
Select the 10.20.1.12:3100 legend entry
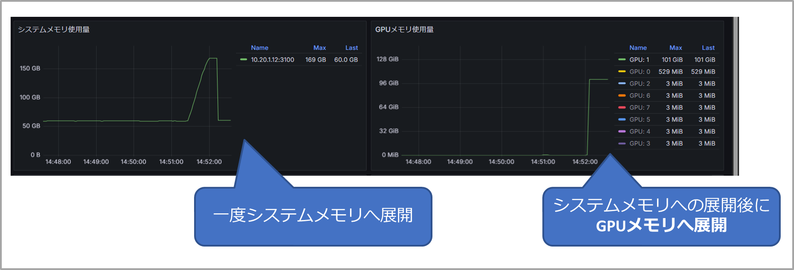(272, 60)
